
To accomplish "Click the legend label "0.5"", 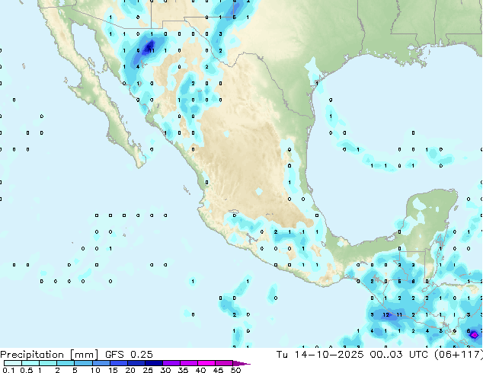I will tap(27, 370).
